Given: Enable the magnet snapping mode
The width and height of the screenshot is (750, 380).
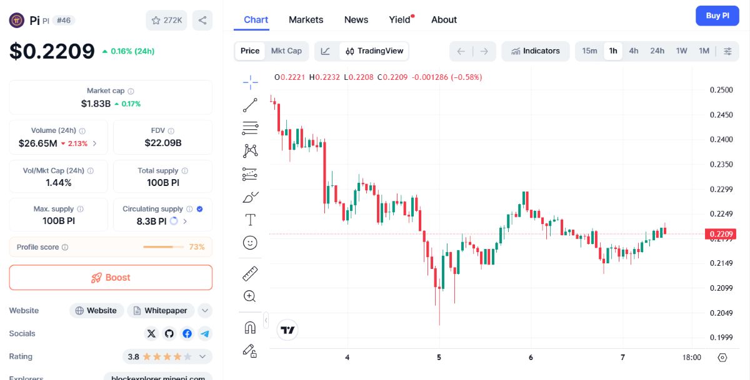Looking at the screenshot, I should 250,328.
